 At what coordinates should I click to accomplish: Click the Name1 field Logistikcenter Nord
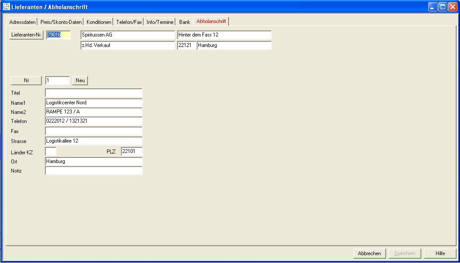pyautogui.click(x=94, y=103)
